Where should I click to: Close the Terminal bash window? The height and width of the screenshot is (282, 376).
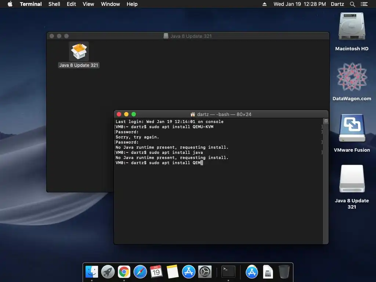click(119, 114)
